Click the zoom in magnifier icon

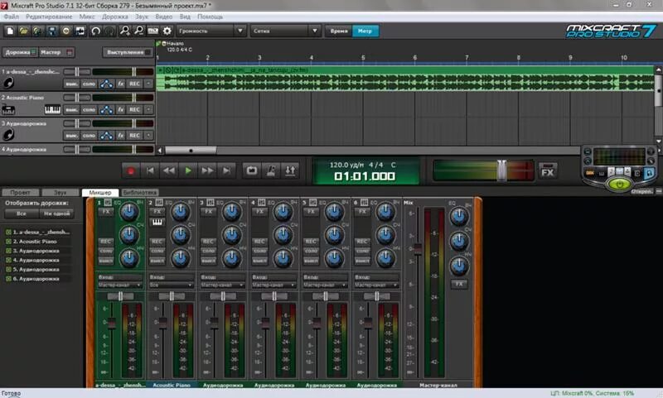tap(125, 31)
